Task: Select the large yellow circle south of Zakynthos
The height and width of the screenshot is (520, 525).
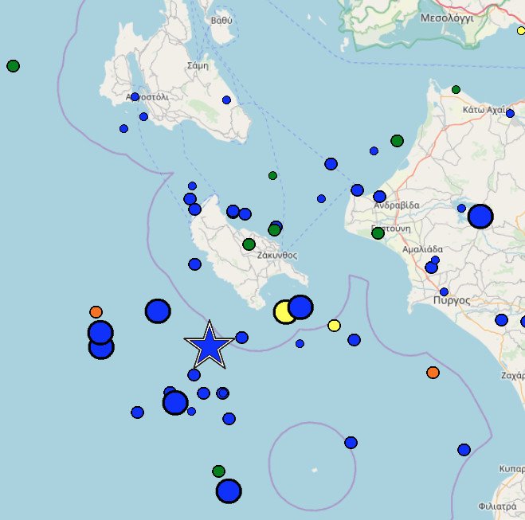Action: pyautogui.click(x=285, y=312)
